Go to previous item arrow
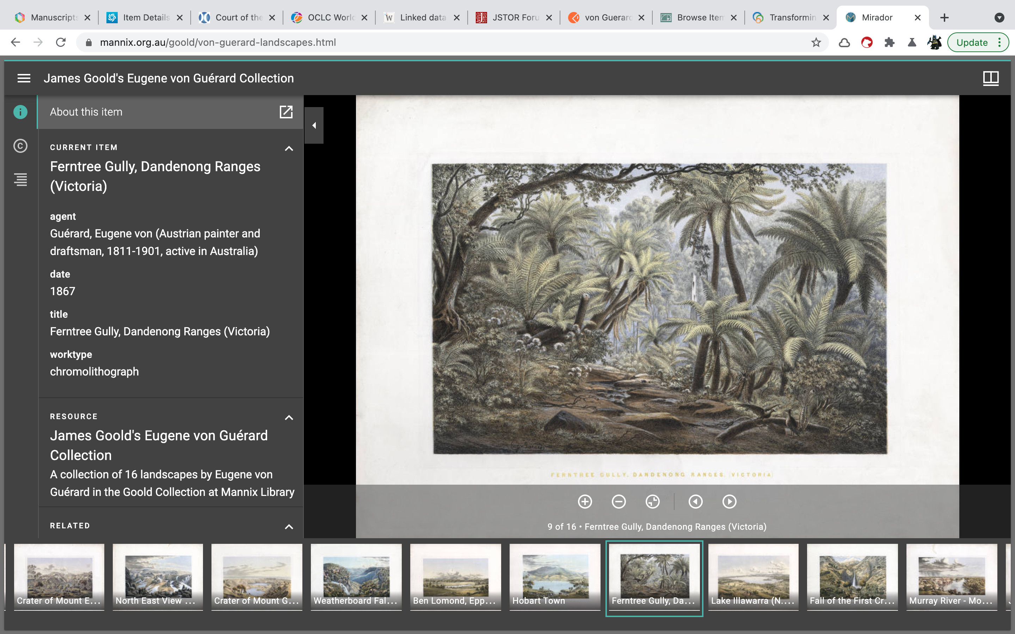This screenshot has height=634, width=1015. [x=695, y=502]
